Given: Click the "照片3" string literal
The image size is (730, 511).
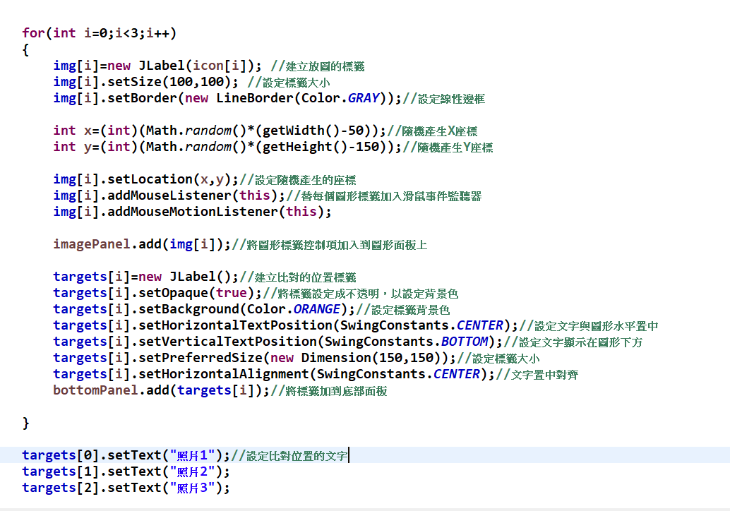Looking at the screenshot, I should [x=196, y=488].
